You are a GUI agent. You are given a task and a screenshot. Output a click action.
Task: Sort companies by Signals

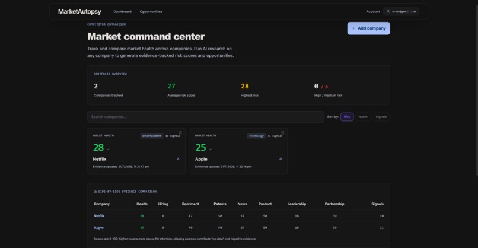point(381,117)
